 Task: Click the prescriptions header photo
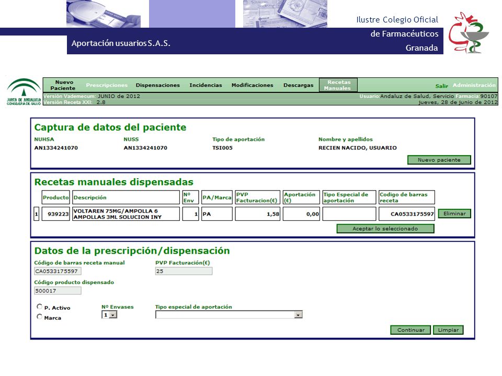pos(286,14)
